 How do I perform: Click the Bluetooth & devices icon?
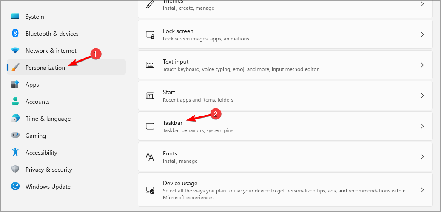15,34
